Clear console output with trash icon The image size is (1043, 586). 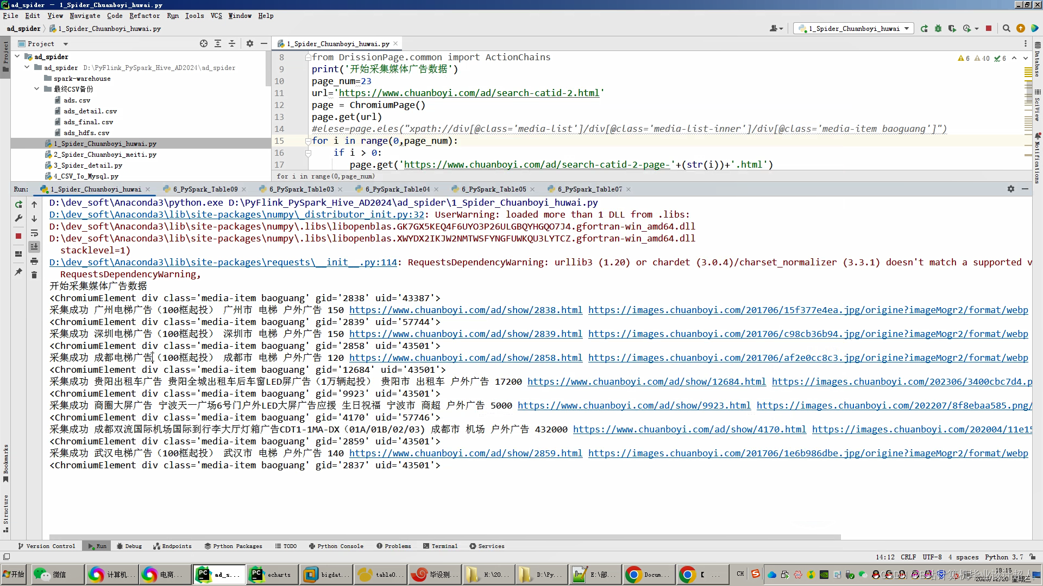coord(34,275)
